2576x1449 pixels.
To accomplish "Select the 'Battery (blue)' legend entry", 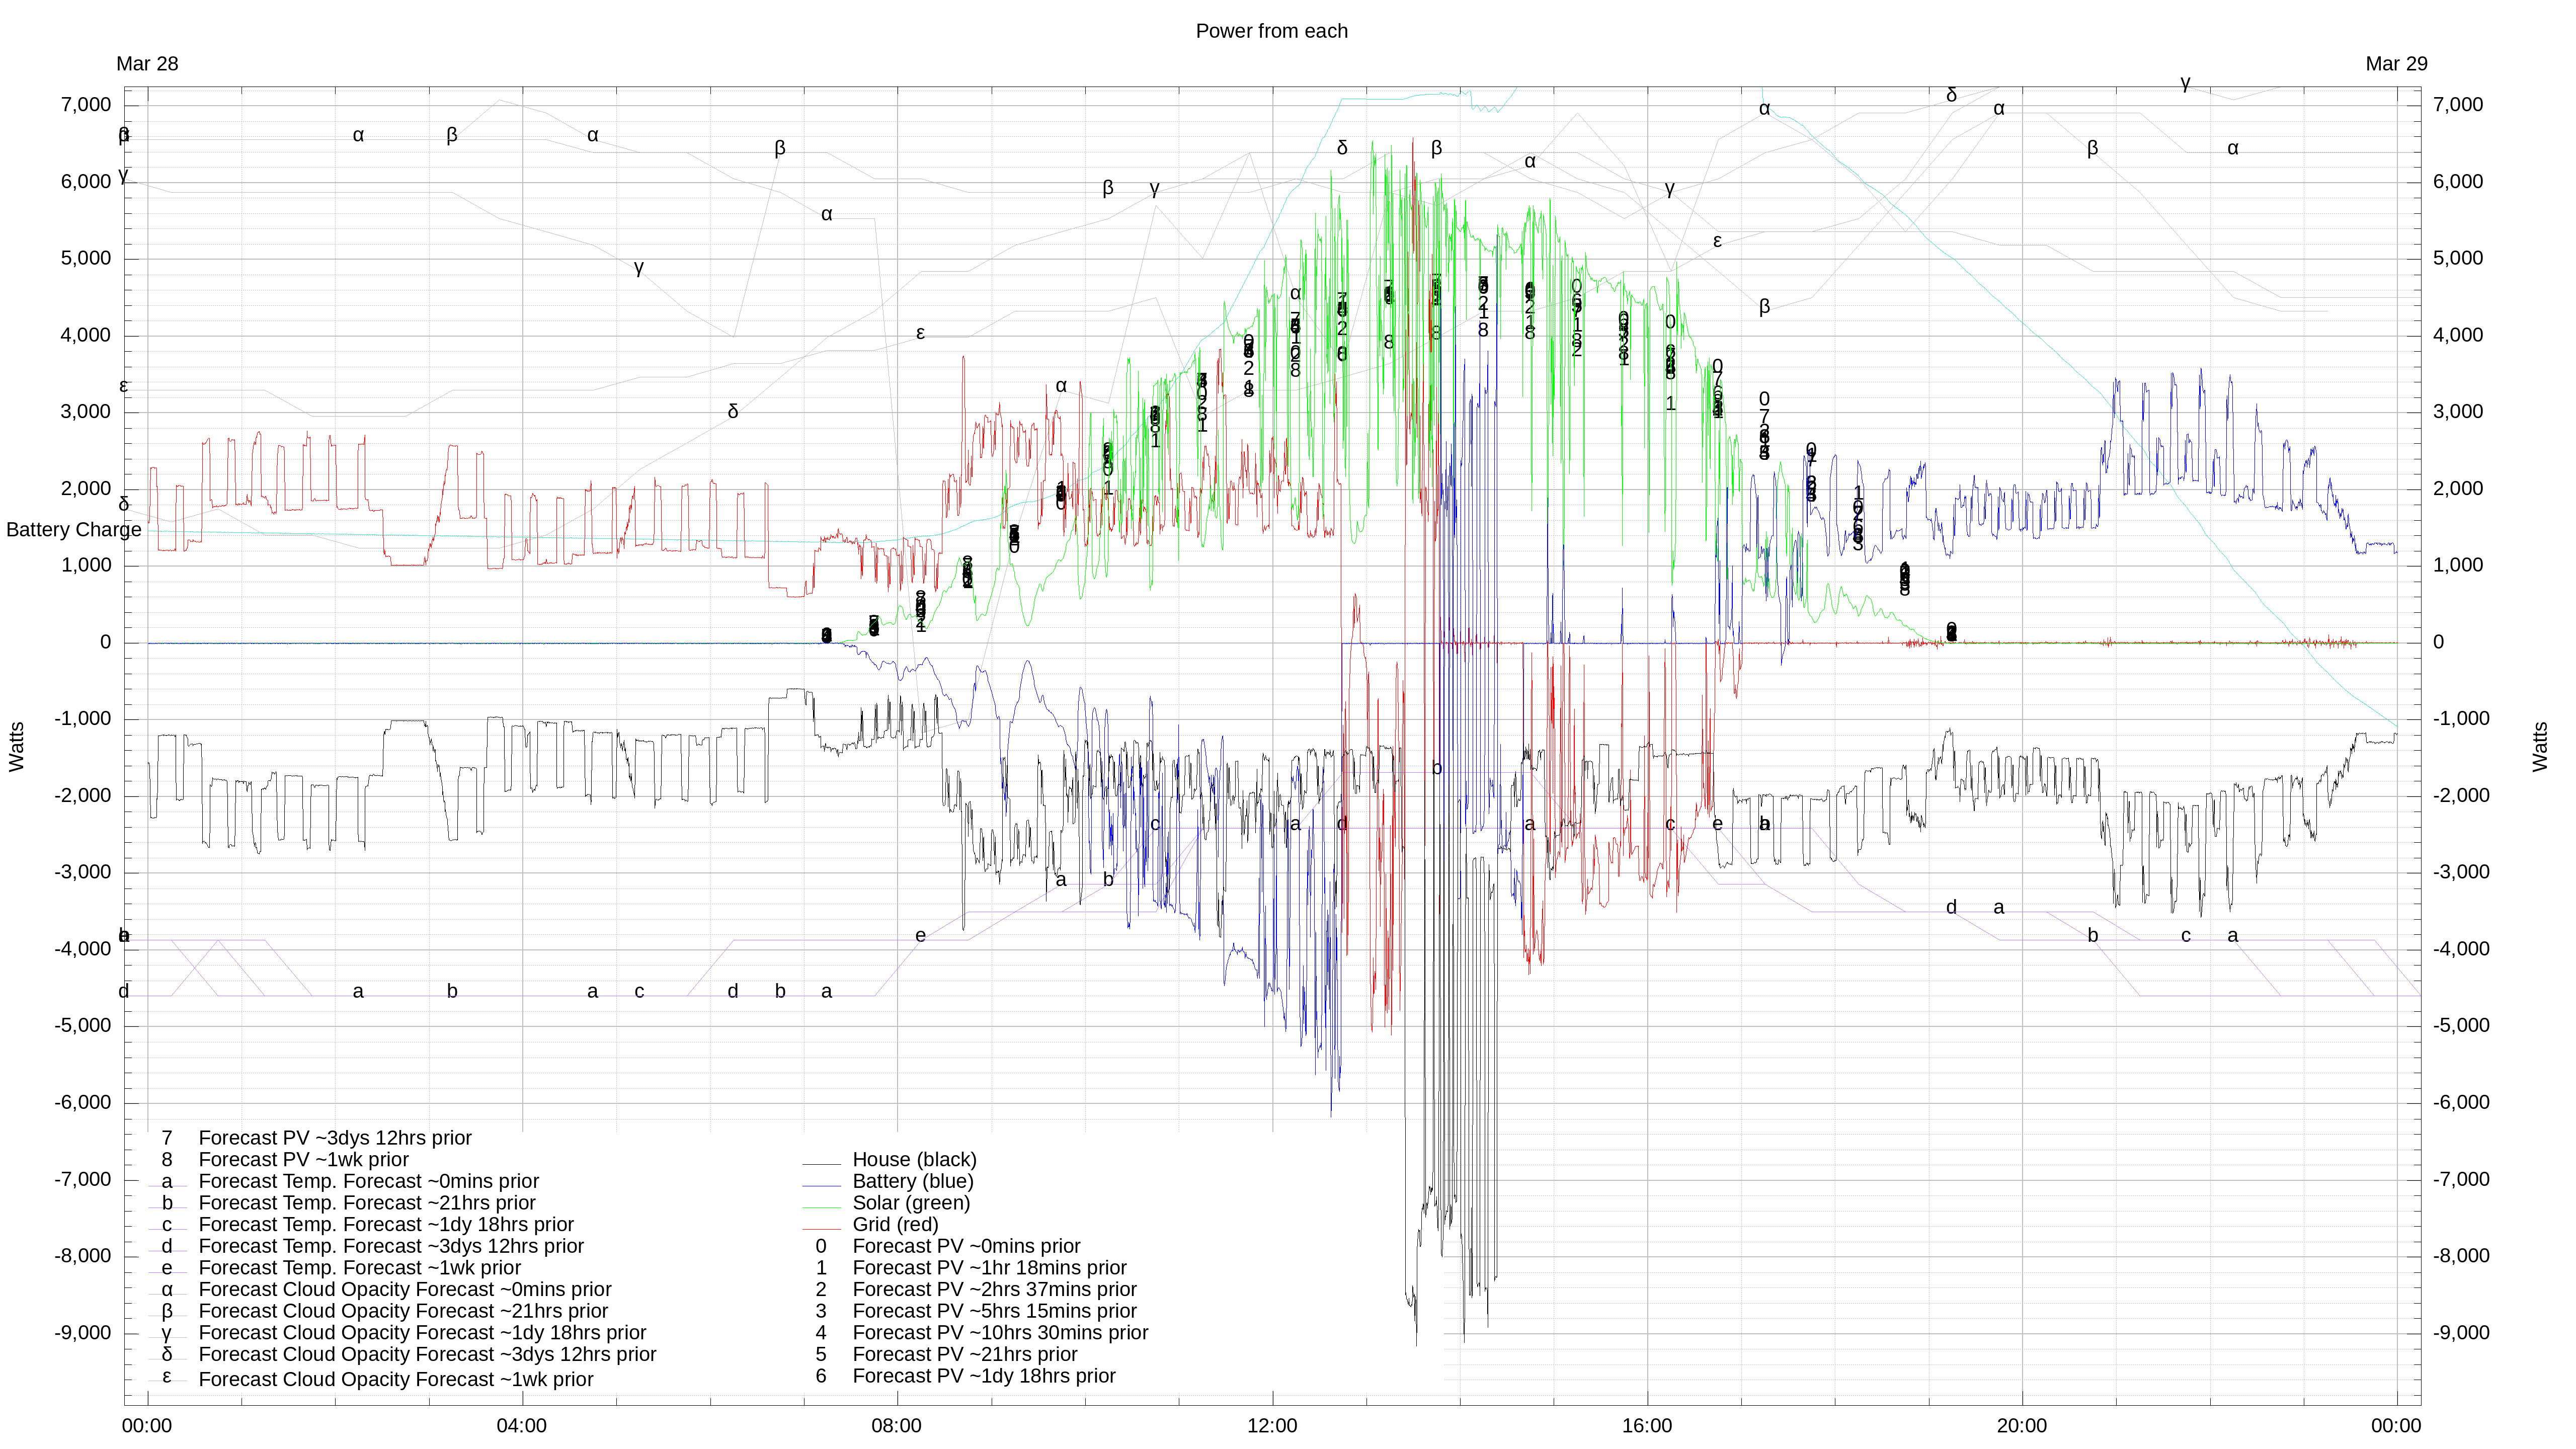I will click(912, 1181).
